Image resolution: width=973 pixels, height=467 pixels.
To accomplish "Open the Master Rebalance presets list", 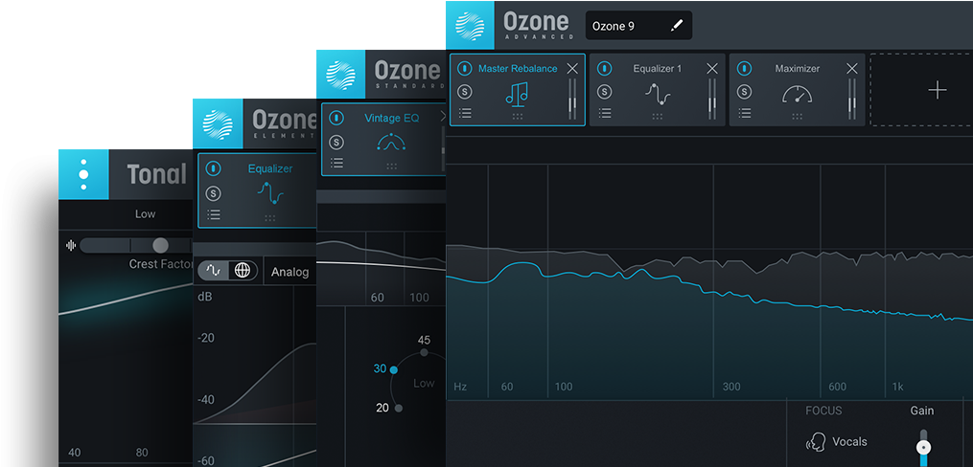I will [465, 113].
